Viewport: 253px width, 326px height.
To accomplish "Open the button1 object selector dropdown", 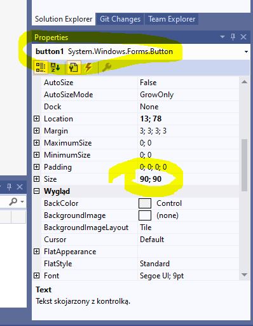I will point(246,51).
